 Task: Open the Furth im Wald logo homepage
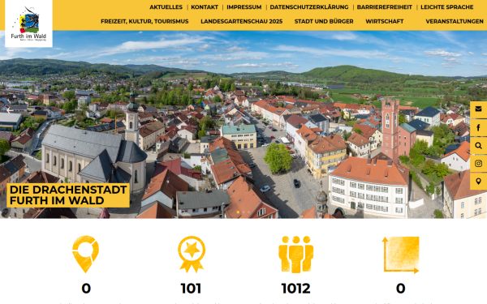click(x=28, y=24)
